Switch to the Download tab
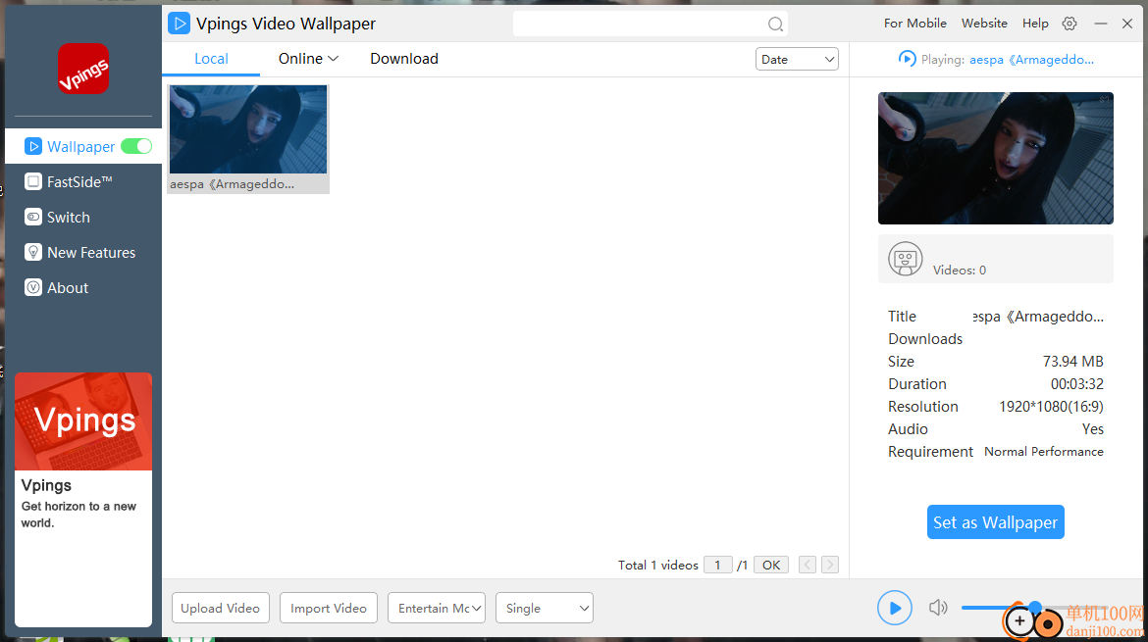Image resolution: width=1148 pixels, height=642 pixels. (x=404, y=59)
